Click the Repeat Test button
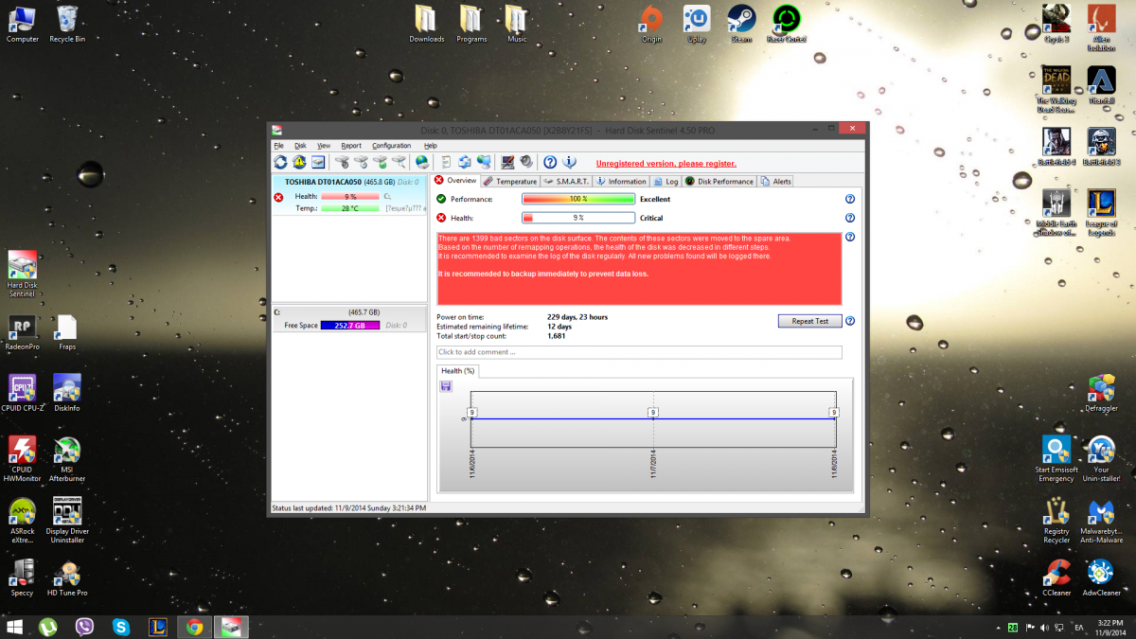The image size is (1136, 639). click(809, 321)
